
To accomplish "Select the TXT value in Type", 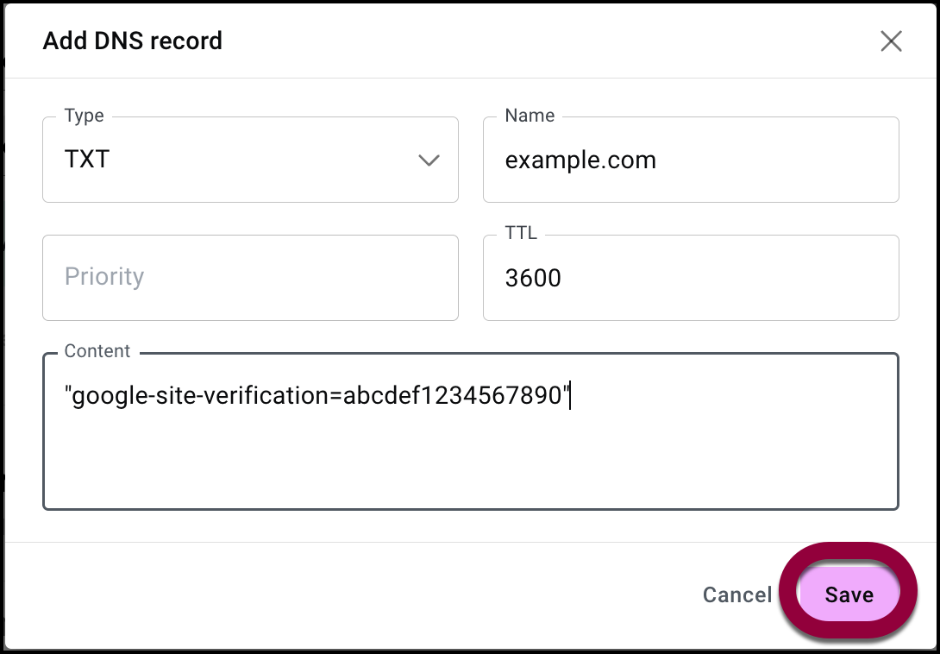I will pos(87,160).
